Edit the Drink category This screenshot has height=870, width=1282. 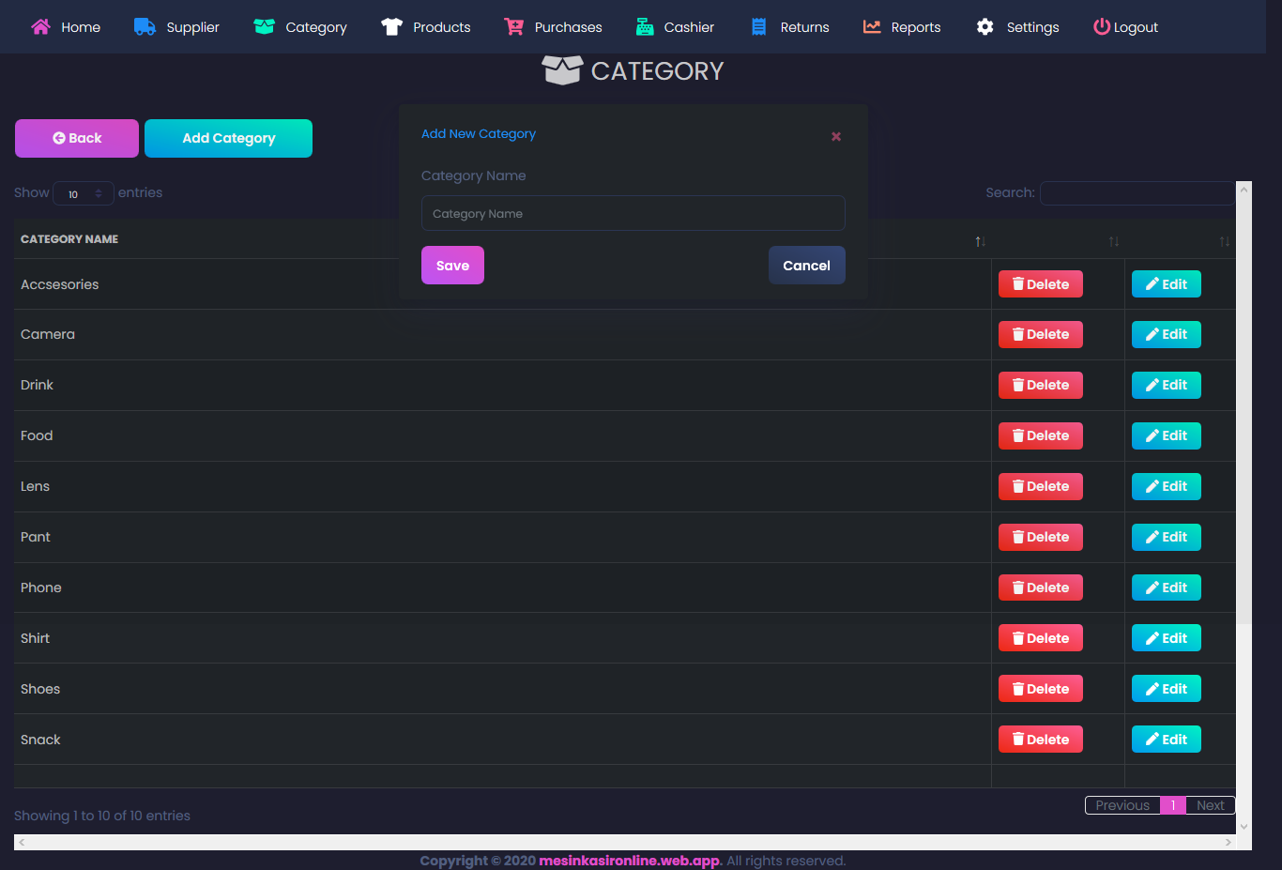pyautogui.click(x=1167, y=385)
